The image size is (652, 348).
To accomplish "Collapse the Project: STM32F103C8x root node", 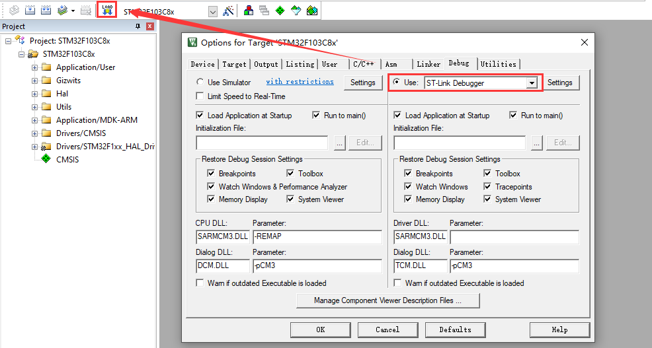I will (9, 41).
